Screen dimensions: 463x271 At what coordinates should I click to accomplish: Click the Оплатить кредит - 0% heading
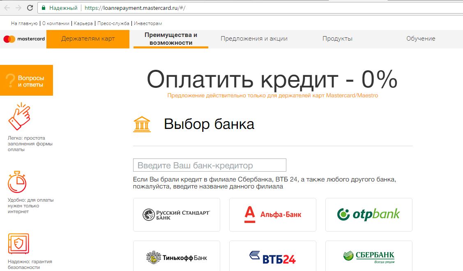point(272,79)
